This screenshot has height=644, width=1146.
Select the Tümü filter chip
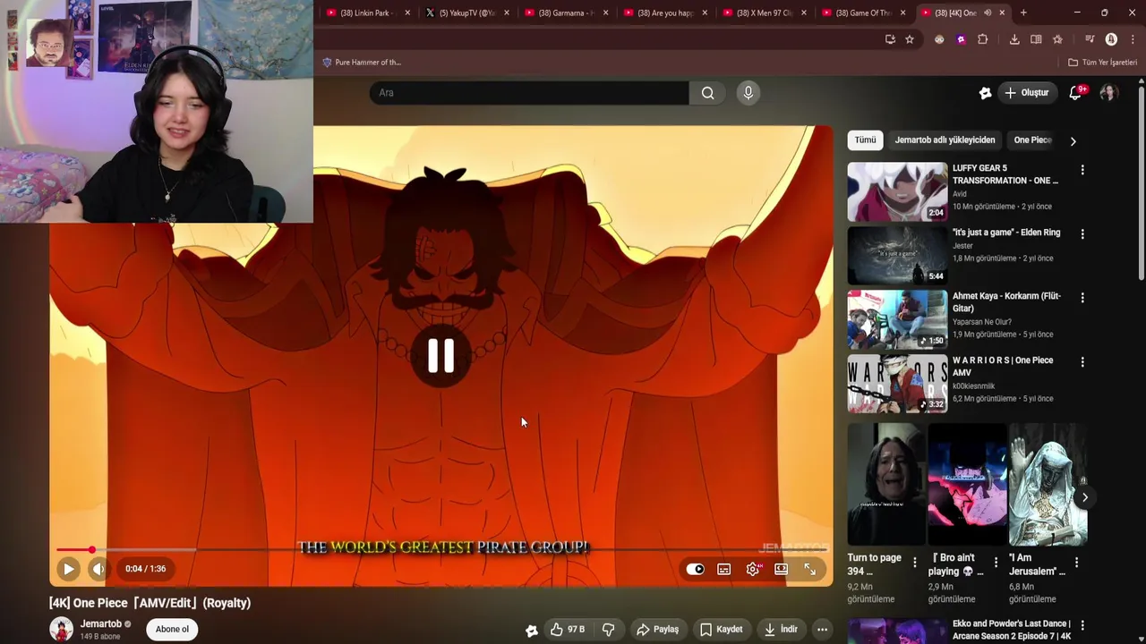coord(865,140)
